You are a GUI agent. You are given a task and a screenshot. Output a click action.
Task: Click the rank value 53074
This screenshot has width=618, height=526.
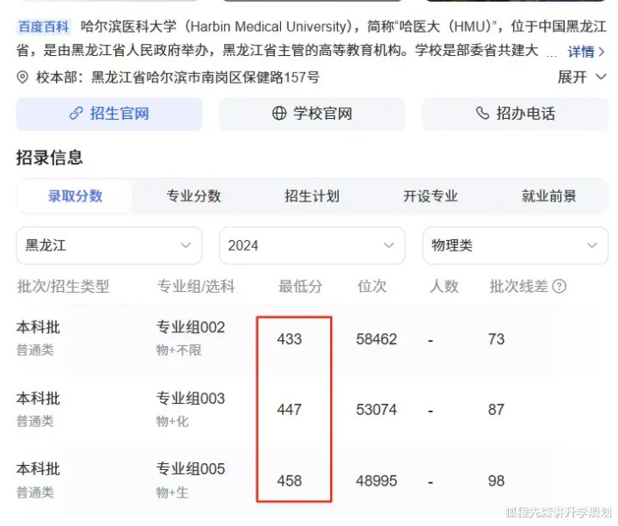tap(376, 410)
